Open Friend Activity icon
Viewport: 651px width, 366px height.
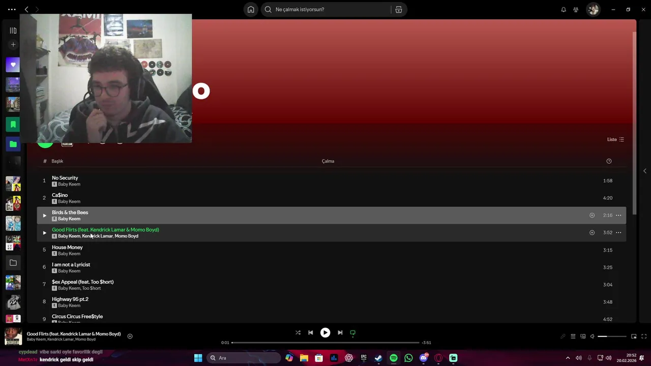(576, 9)
